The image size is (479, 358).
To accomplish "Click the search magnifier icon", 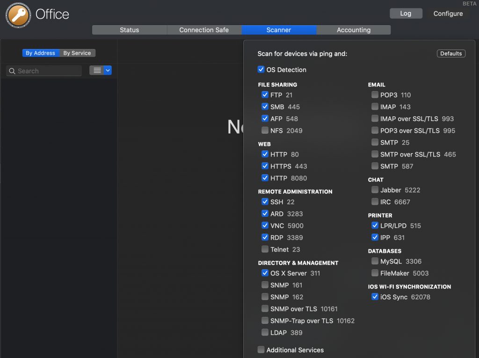I will (12, 71).
